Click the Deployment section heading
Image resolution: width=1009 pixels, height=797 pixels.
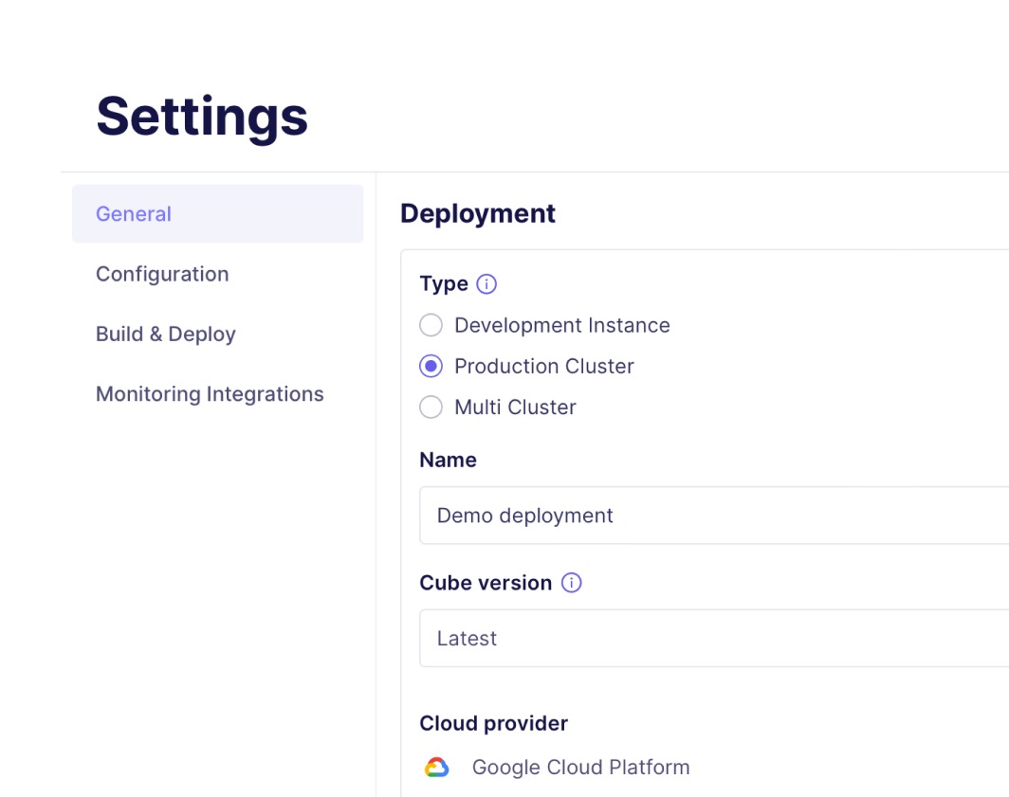tap(478, 213)
